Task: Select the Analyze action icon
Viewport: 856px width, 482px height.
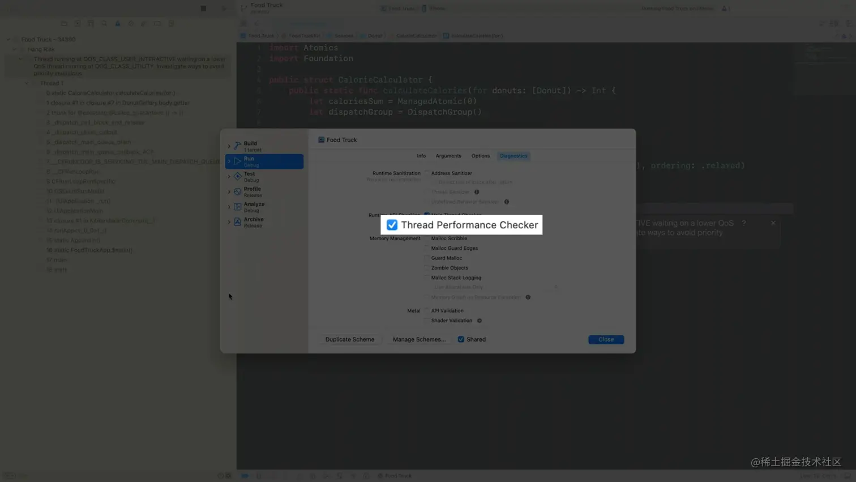Action: tap(238, 207)
